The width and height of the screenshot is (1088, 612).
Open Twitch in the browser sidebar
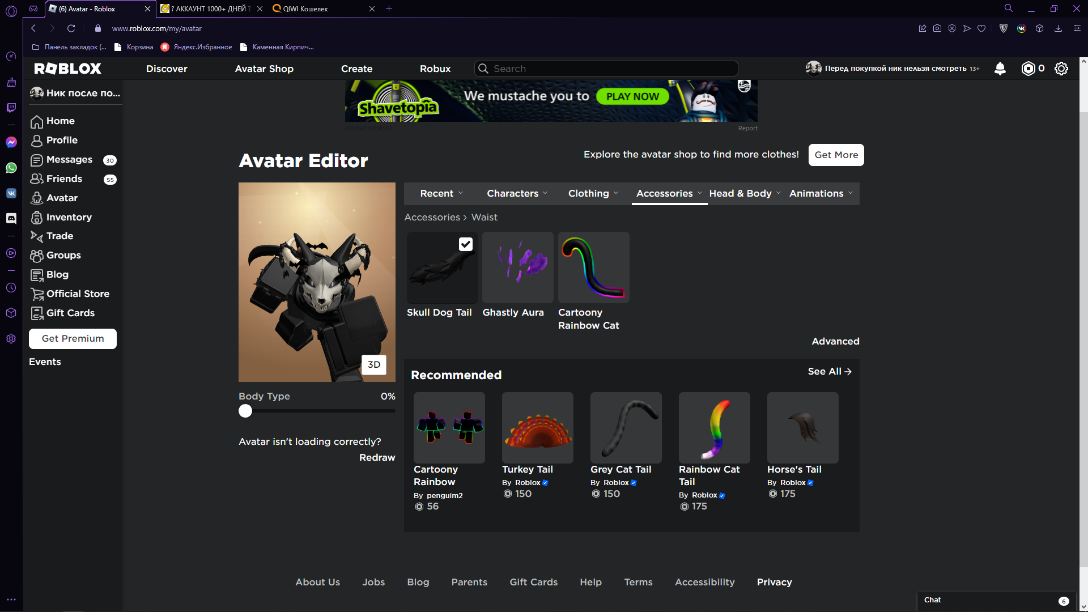click(x=11, y=108)
